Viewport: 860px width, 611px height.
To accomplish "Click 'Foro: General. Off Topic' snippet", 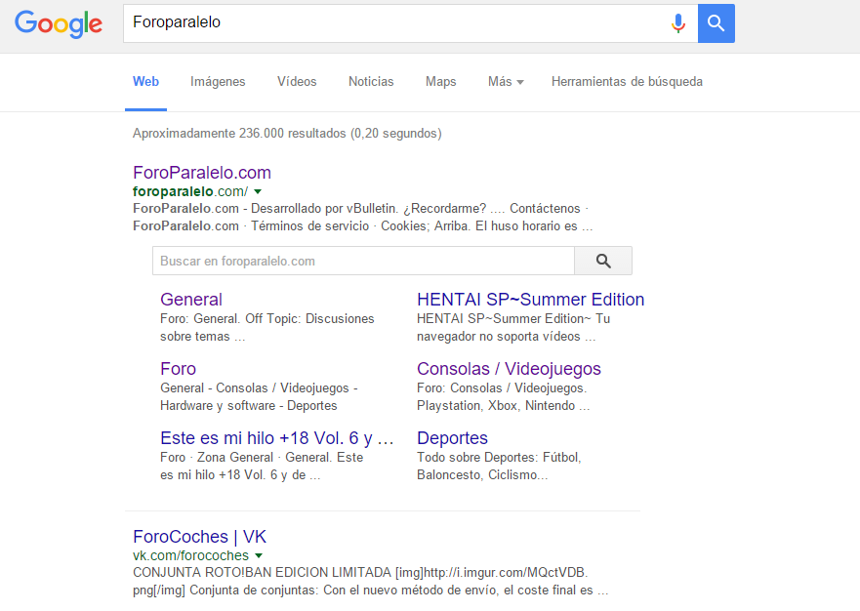I will point(230,318).
